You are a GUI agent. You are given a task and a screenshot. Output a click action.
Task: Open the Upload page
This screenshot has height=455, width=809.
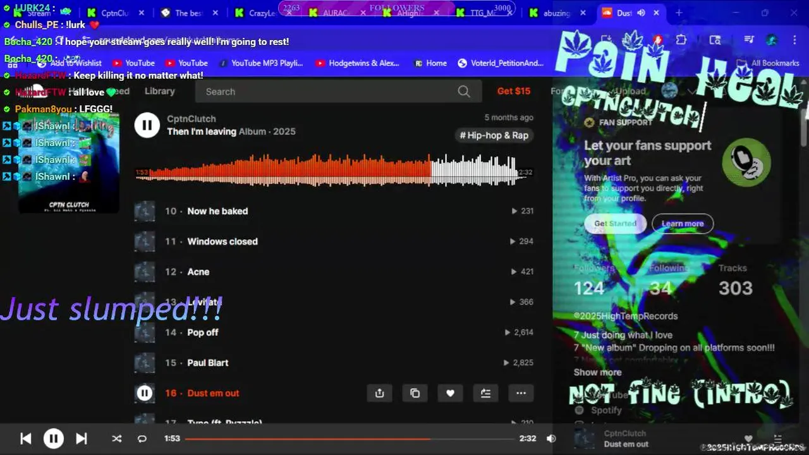(x=631, y=91)
